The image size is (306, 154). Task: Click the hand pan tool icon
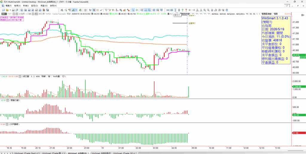[x=227, y=10]
